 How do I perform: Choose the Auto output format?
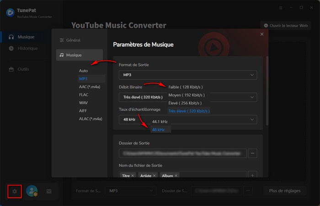84,70
